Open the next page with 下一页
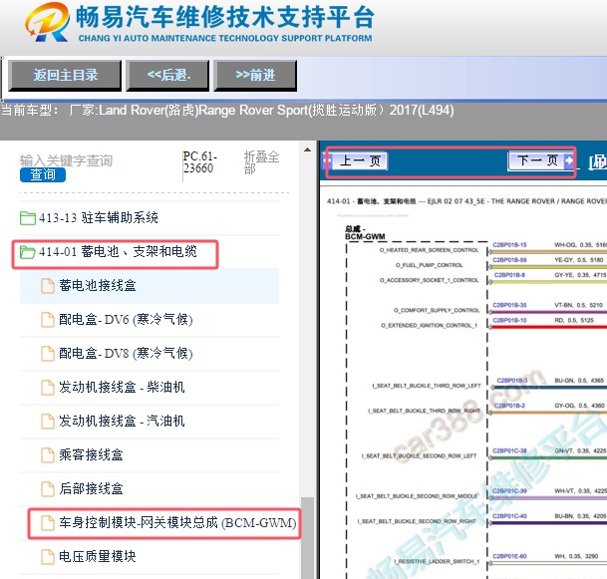607x579 pixels. click(x=541, y=160)
